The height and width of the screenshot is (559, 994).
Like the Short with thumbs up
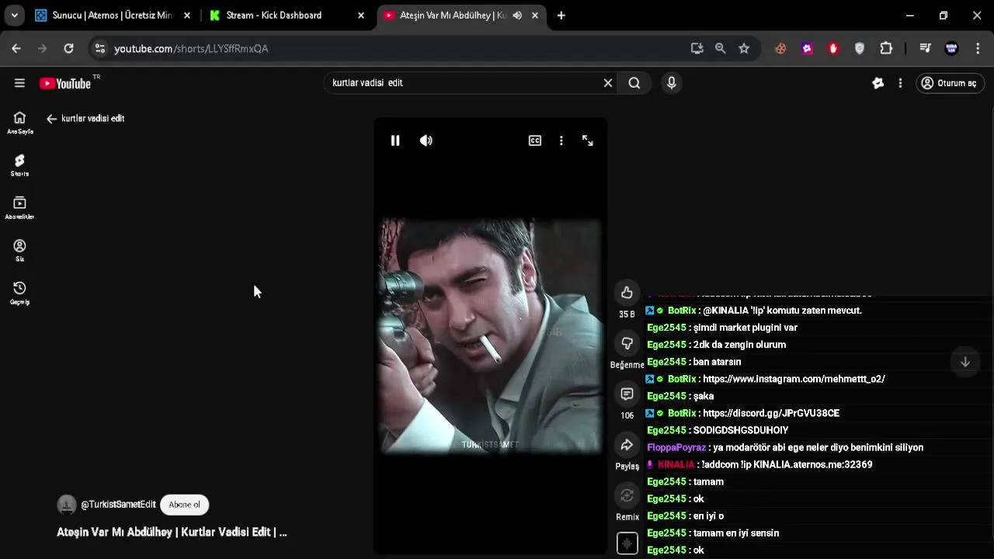tap(627, 293)
